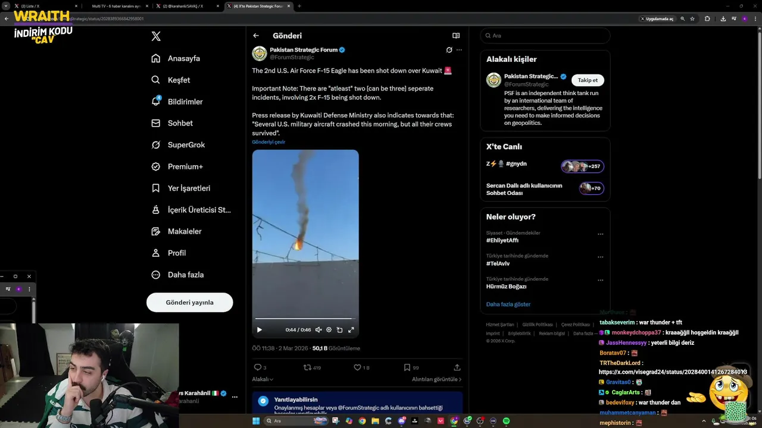The width and height of the screenshot is (762, 428).
Task: Open SuperGrok from the sidebar
Action: tap(178, 144)
